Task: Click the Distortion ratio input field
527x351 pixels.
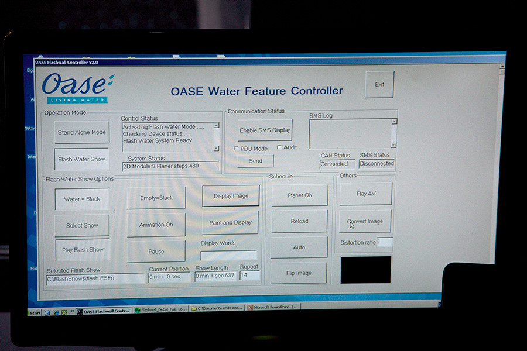Action: coord(385,242)
